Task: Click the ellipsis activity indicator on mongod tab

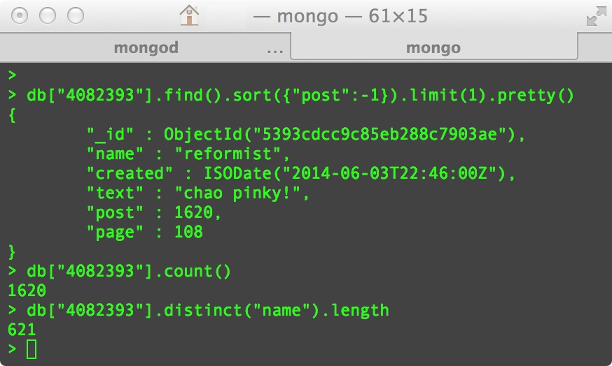Action: pyautogui.click(x=275, y=50)
